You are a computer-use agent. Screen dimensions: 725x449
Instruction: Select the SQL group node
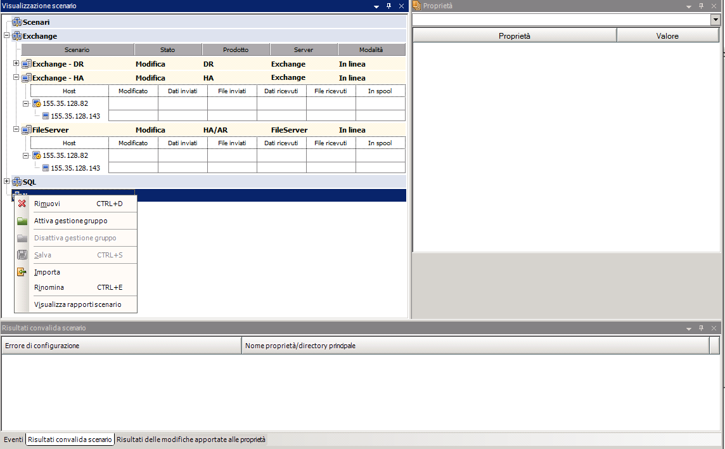[x=29, y=182]
